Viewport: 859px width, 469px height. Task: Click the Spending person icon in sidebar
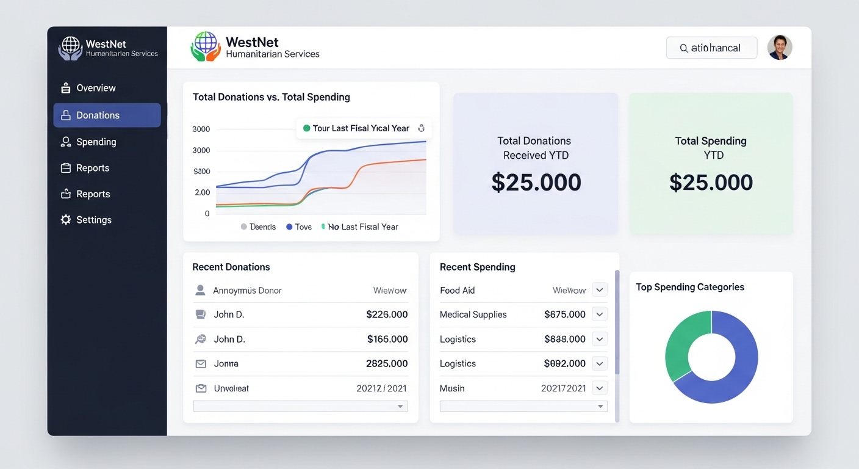tap(66, 142)
